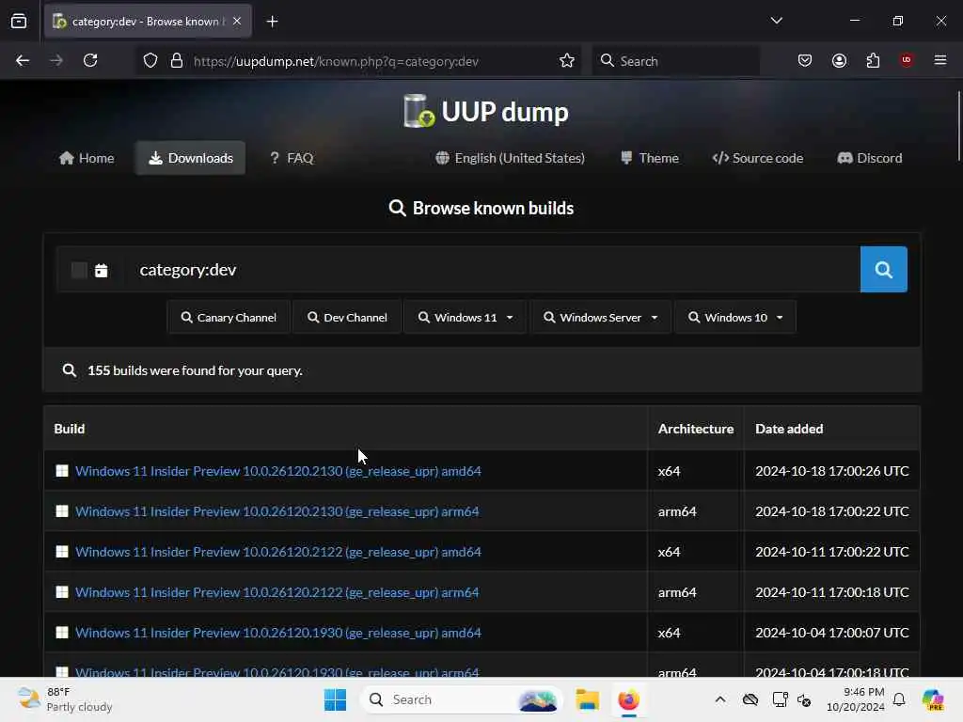This screenshot has height=722, width=963.
Task: Click the Windows taskbar Search box
Action: click(x=462, y=699)
